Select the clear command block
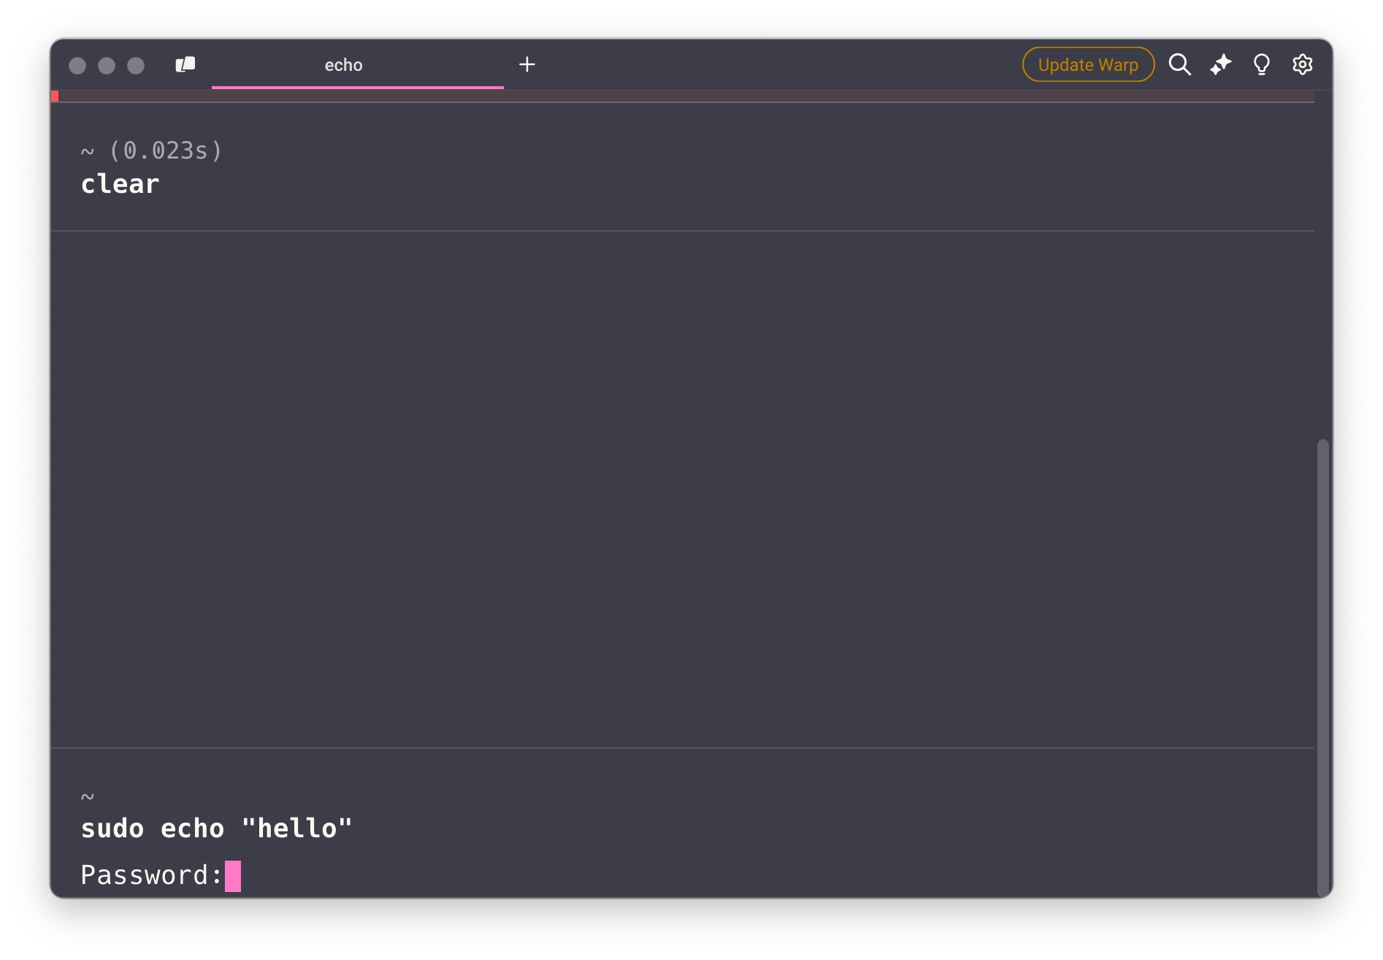Viewport: 1383px width, 960px height. [120, 184]
